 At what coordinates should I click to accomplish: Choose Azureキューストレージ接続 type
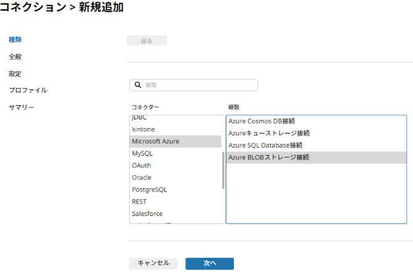point(316,134)
